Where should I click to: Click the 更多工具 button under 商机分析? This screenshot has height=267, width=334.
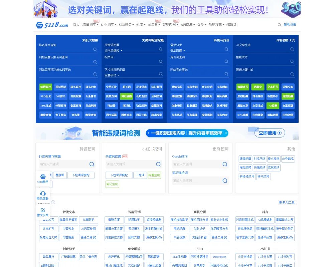[219, 237]
